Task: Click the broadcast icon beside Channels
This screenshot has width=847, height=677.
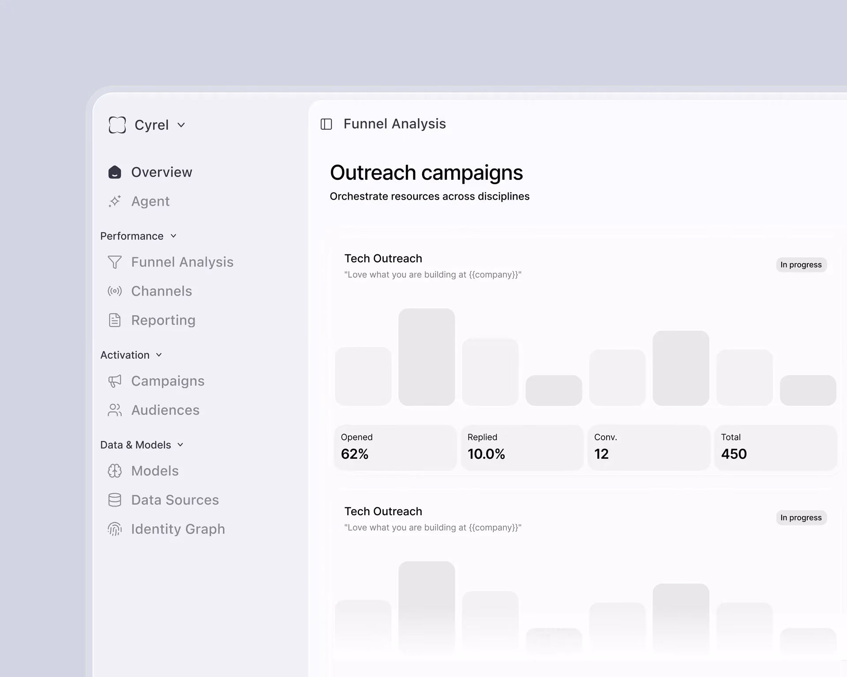Action: point(115,291)
